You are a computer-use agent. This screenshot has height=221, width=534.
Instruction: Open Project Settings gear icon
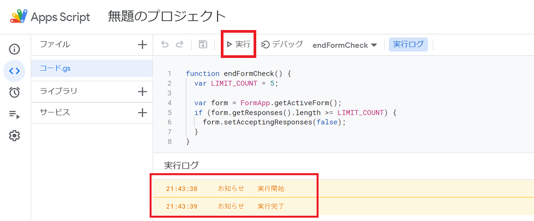pyautogui.click(x=15, y=136)
